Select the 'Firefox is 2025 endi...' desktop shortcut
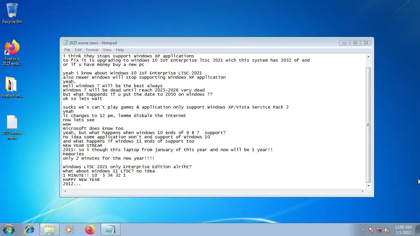The width and height of the screenshot is (420, 236). [x=12, y=53]
